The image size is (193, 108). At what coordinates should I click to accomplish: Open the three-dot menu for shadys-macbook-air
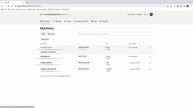(150, 69)
